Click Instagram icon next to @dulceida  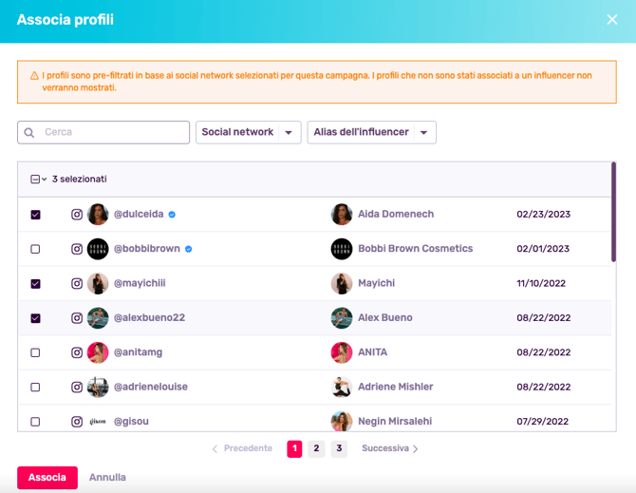pyautogui.click(x=77, y=215)
